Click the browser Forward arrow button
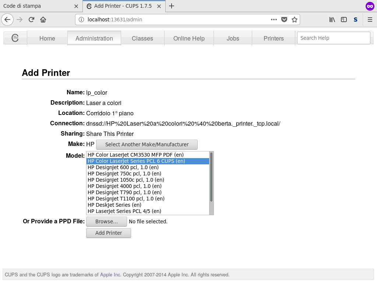 [x=20, y=20]
